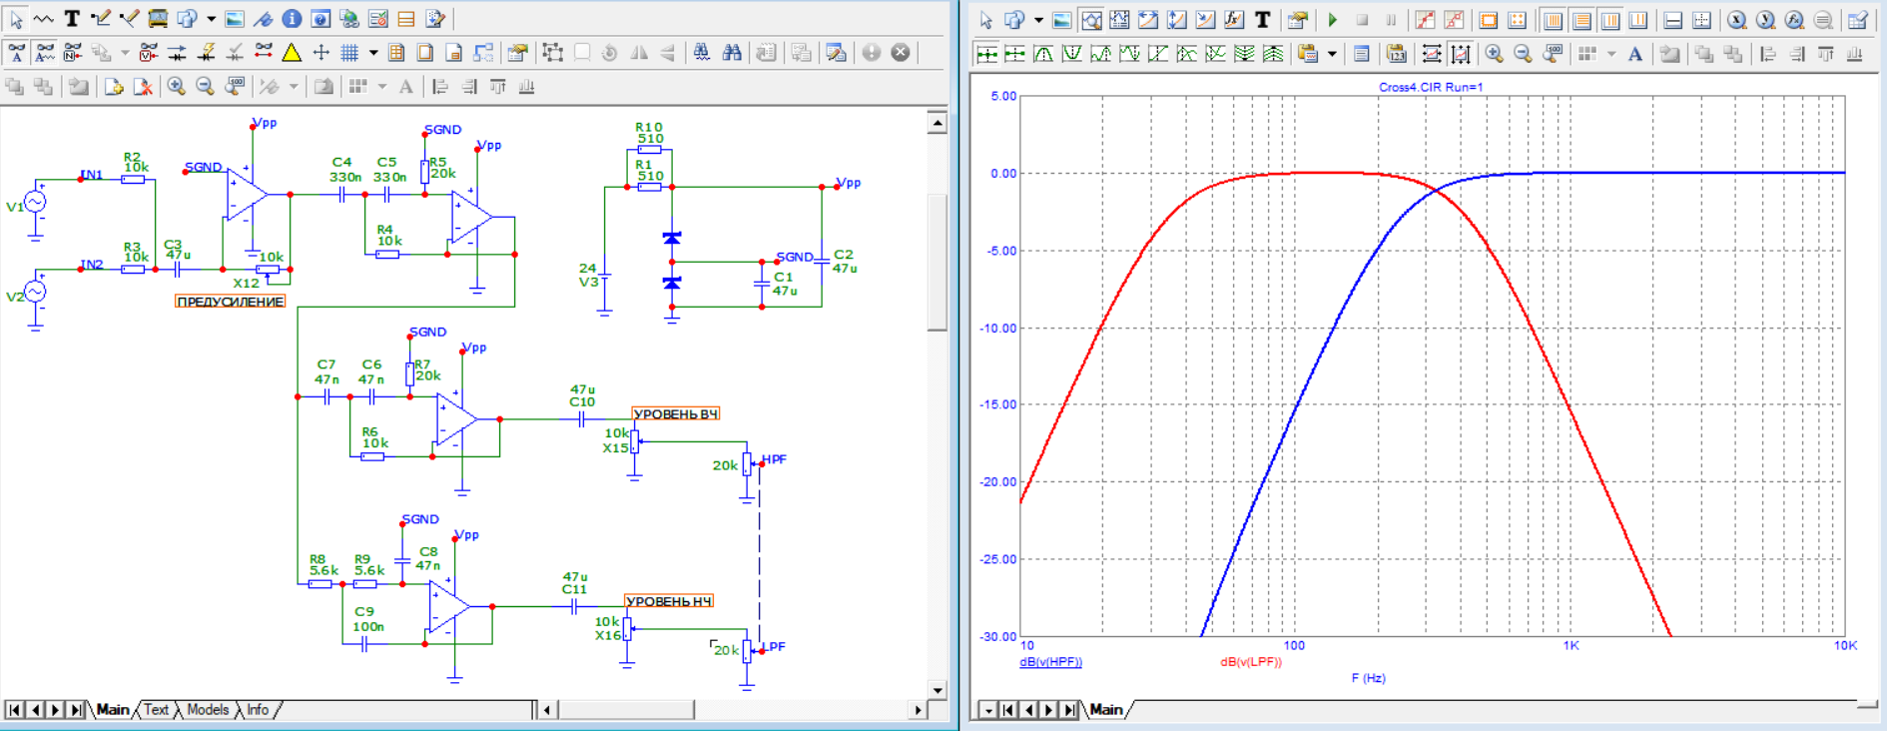
Task: Click the Pause analysis button
Action: [1391, 20]
